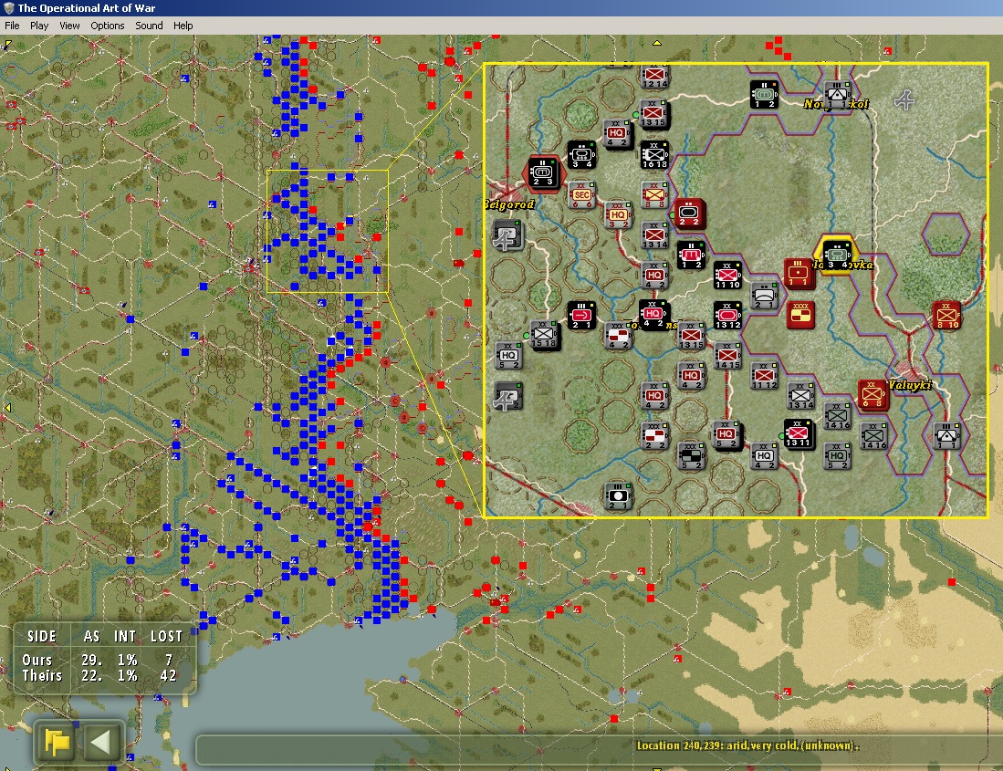Viewport: 1003px width, 771px height.
Task: Click the gray airplane icon near Novy Oskol
Action: click(x=904, y=100)
